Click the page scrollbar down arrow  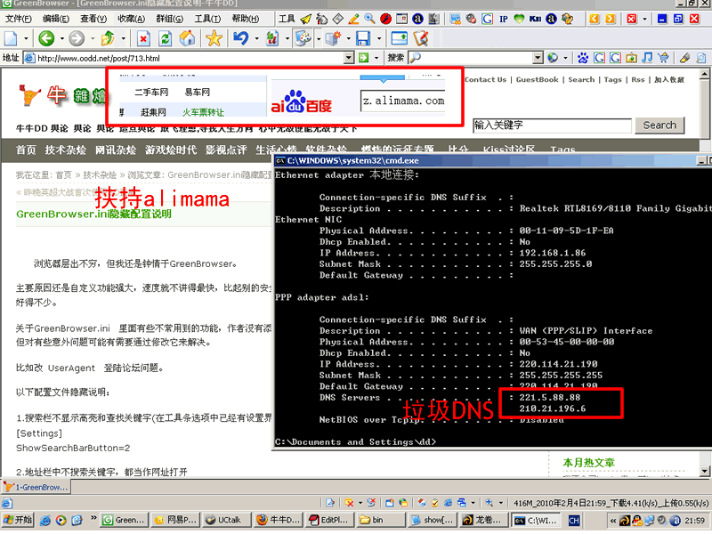pos(704,472)
